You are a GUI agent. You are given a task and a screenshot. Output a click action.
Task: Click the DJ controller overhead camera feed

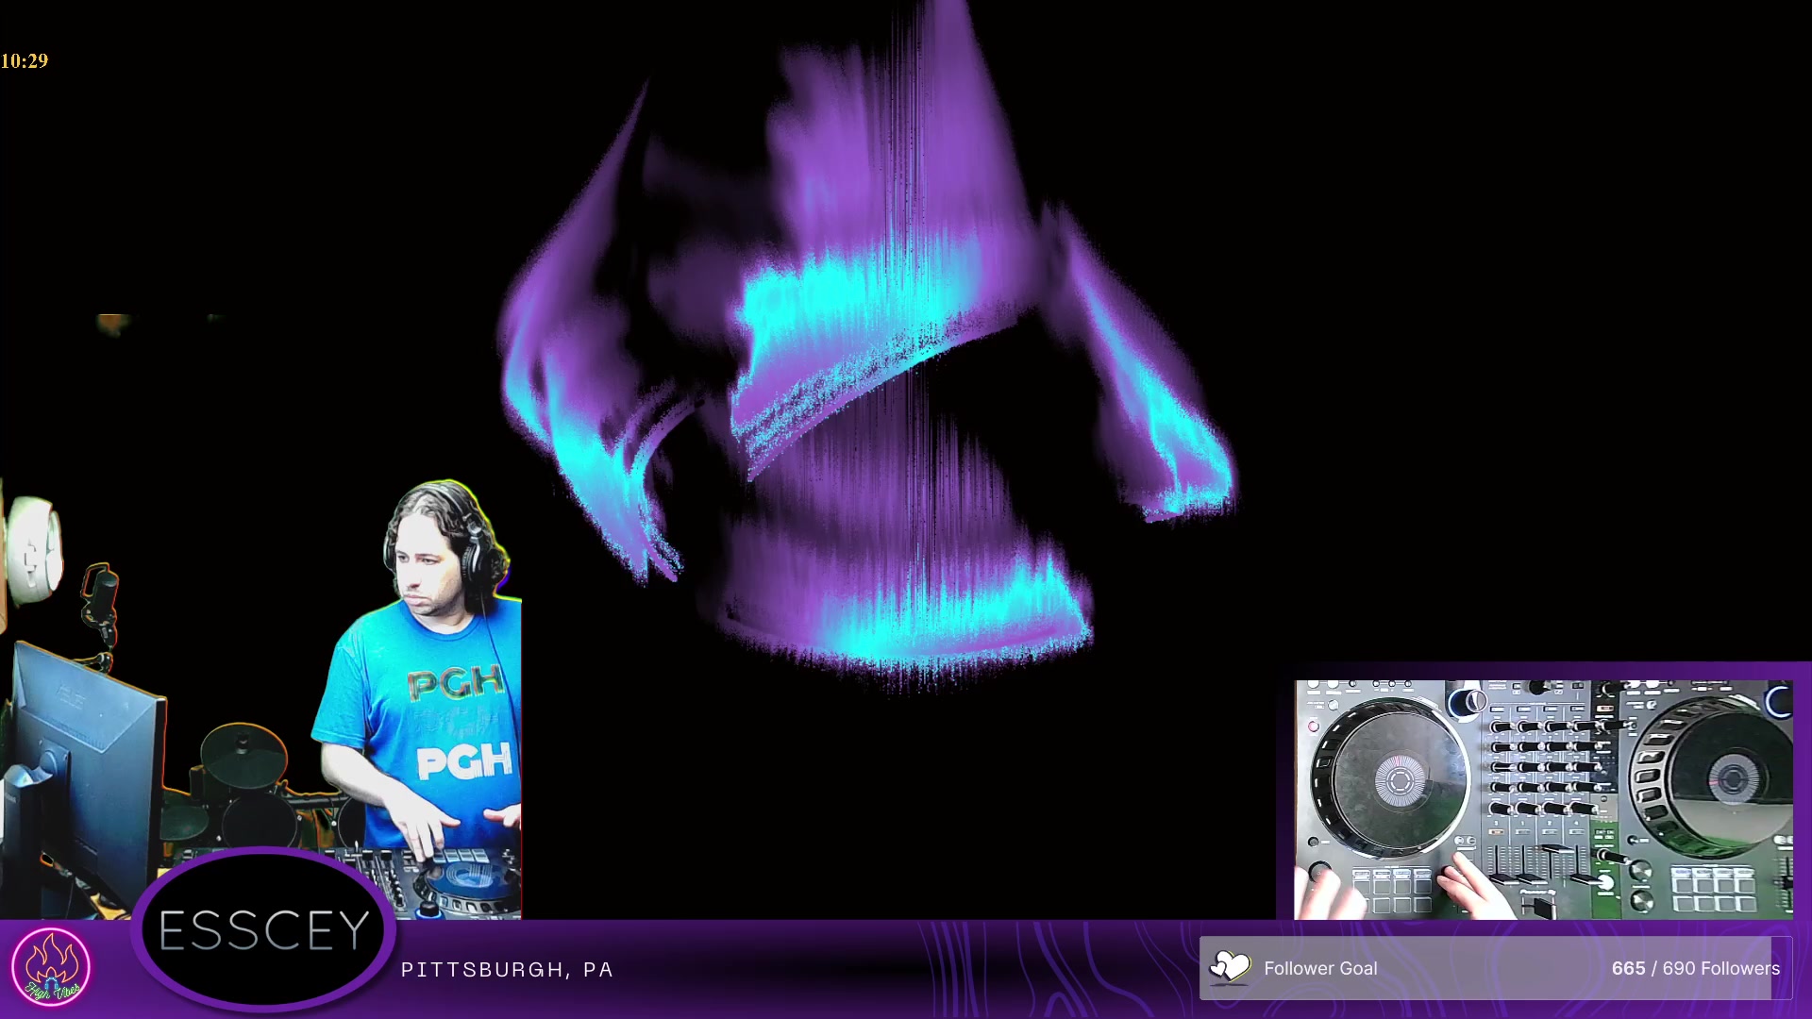[1543, 799]
